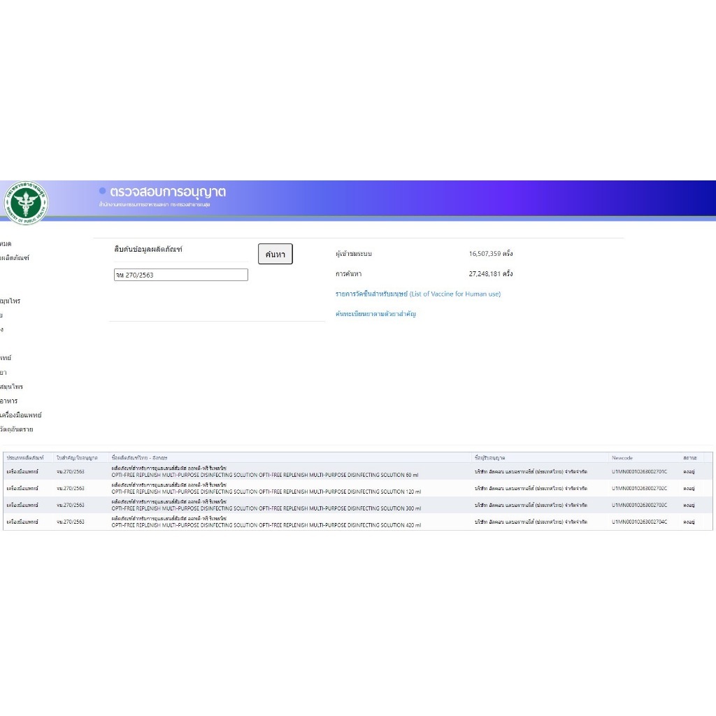Screen dimensions: 716x716
Task: Select the อาหาร sidebar item
Action: click(8, 401)
